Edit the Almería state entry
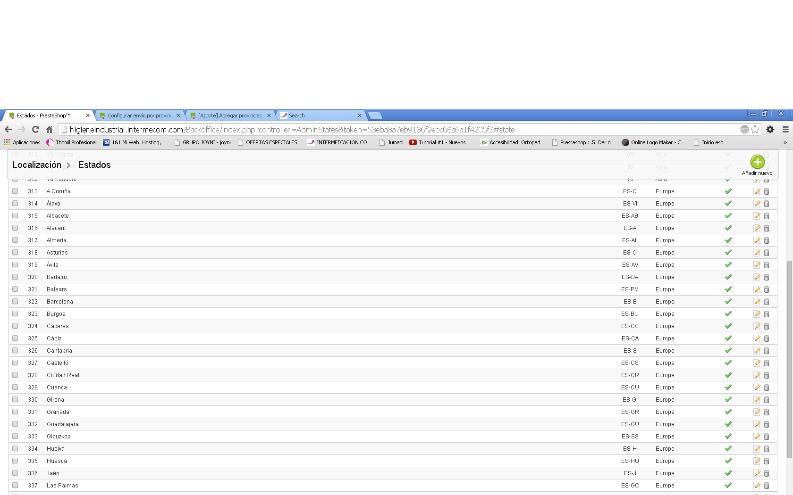This screenshot has height=495, width=793. 757,240
